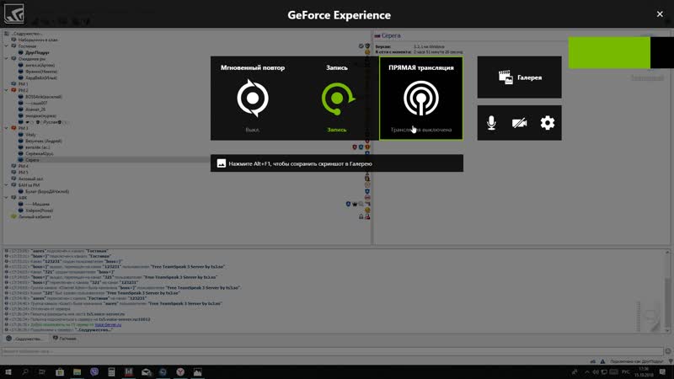The width and height of the screenshot is (674, 379).
Task: Open Yandex Browser from the taskbar
Action: [x=180, y=371]
